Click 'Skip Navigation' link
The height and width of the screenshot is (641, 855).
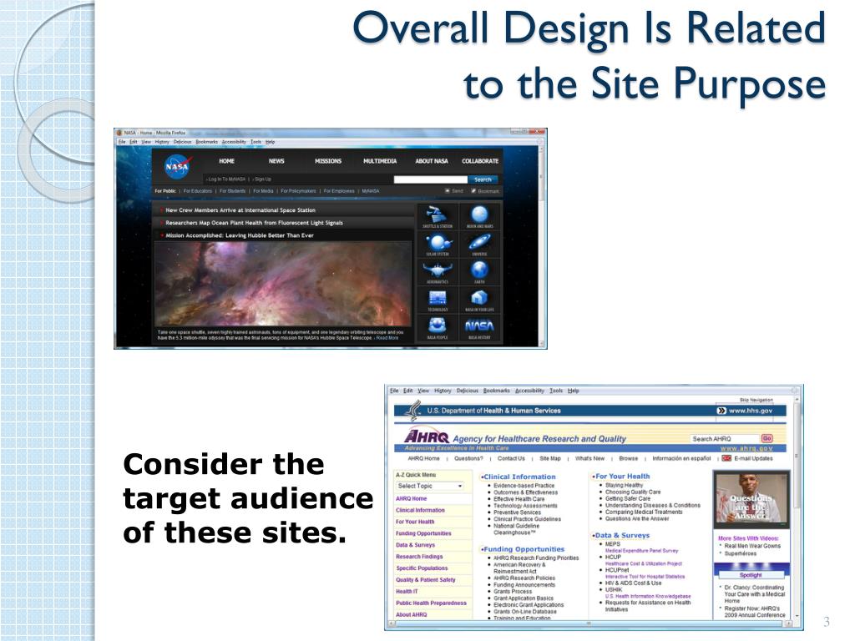pyautogui.click(x=756, y=400)
